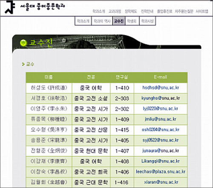Select the highlighted 교수진 tab
The image size is (213, 188).
[119, 21]
